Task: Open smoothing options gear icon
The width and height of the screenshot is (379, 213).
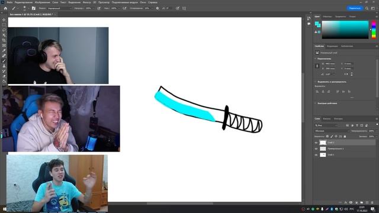Action: coord(158,8)
